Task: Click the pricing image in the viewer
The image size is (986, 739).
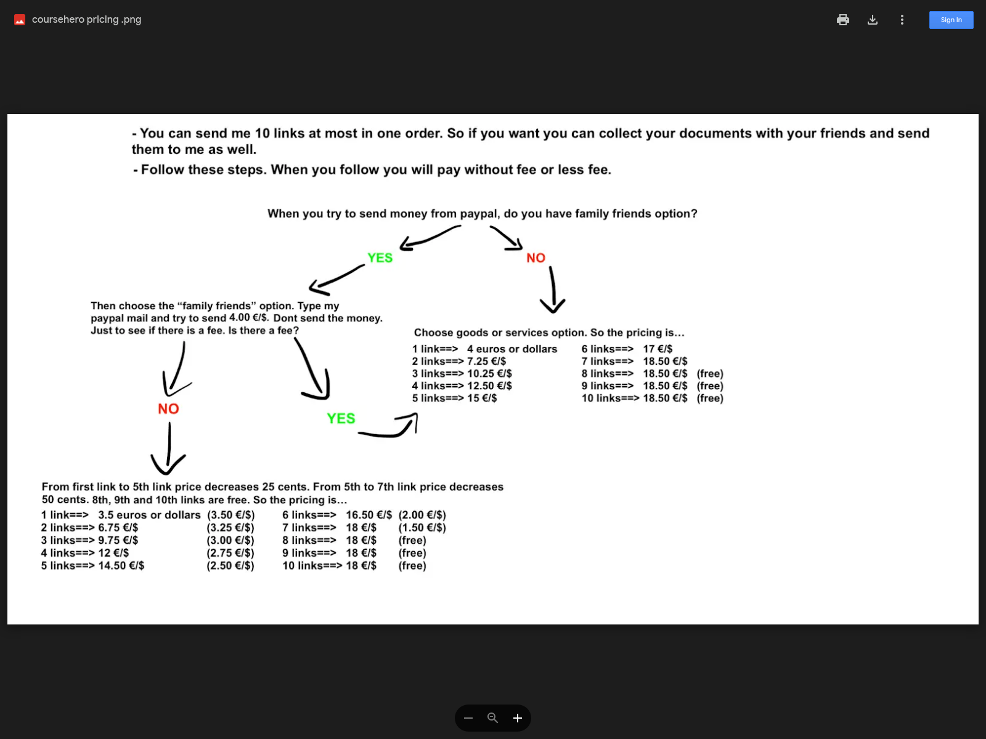Action: [x=493, y=369]
